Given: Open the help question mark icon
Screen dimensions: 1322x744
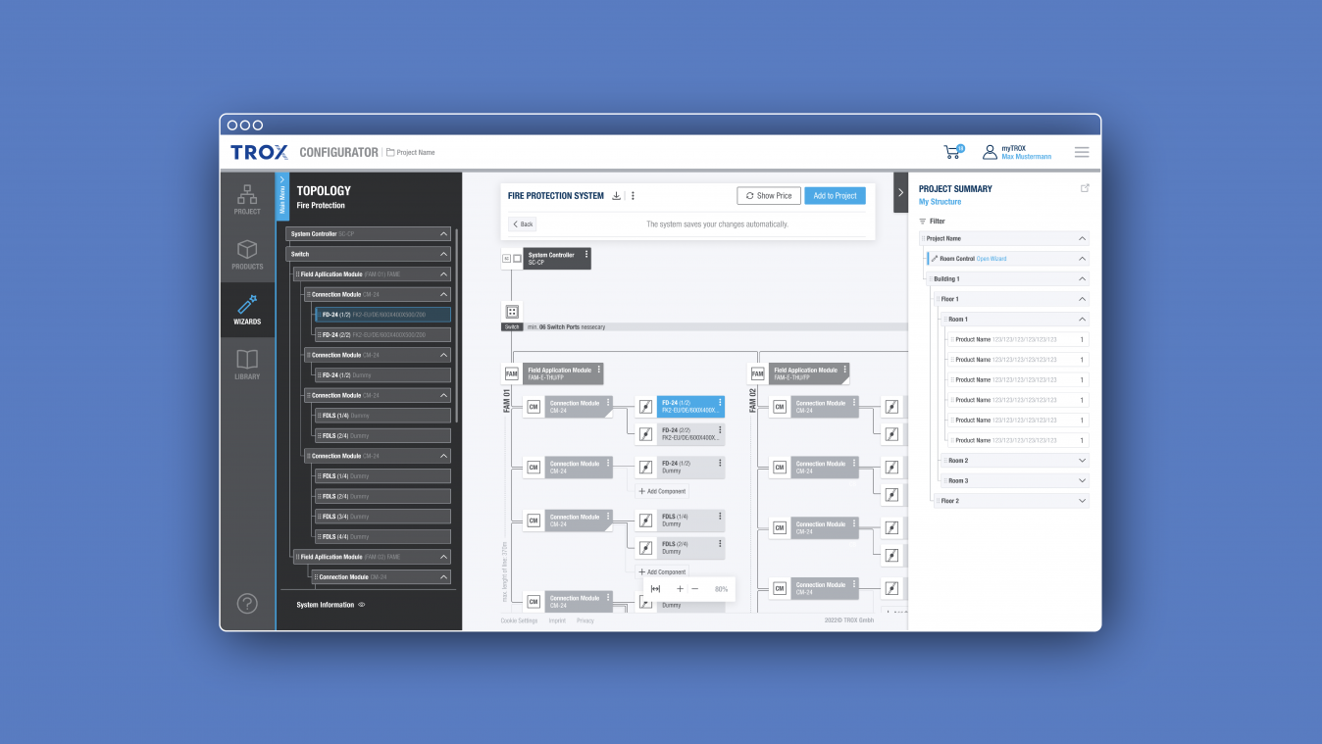Looking at the screenshot, I should [247, 604].
